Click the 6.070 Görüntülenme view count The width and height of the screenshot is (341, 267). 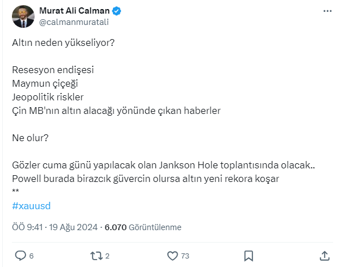142,227
